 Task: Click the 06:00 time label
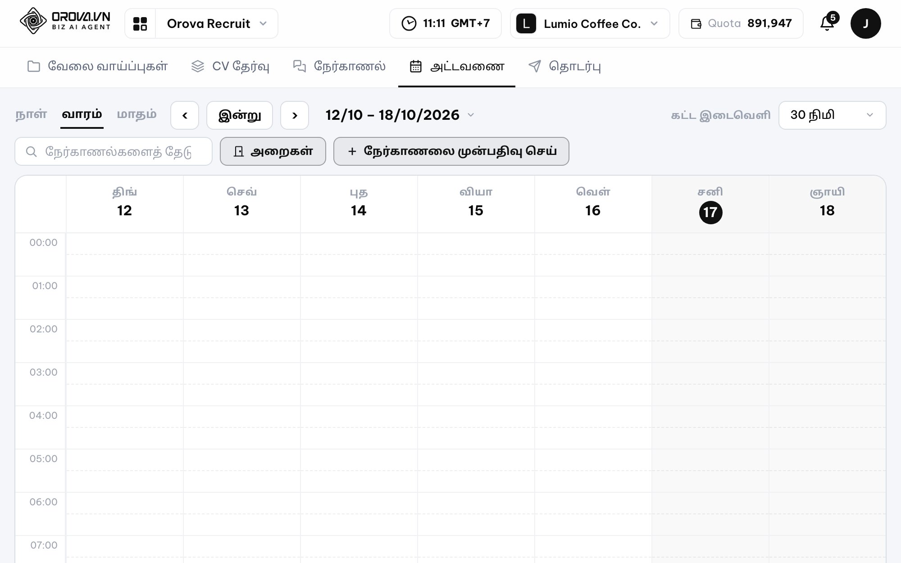[x=43, y=502]
